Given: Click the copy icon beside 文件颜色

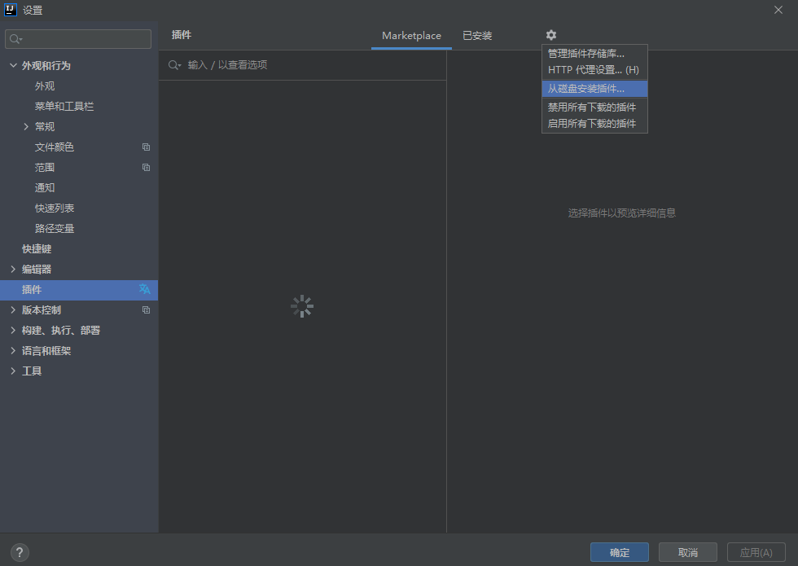Looking at the screenshot, I should 146,147.
